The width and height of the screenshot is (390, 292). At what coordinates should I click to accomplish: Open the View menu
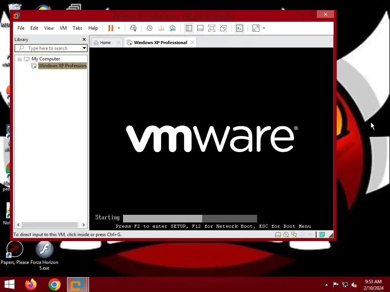[49, 28]
